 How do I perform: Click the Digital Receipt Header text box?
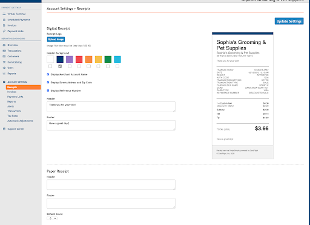click(x=111, y=107)
